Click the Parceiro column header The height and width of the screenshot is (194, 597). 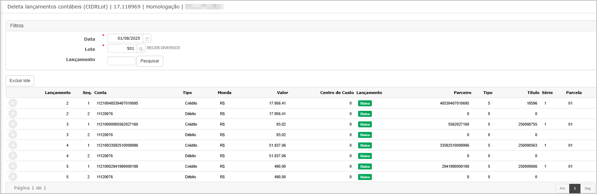[x=462, y=93]
